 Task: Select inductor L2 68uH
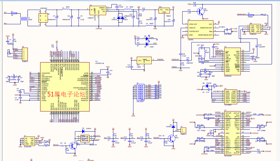pos(128,9)
